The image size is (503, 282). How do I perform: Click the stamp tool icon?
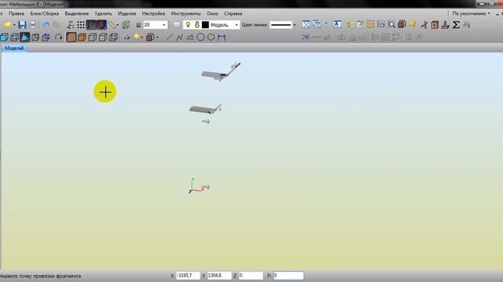pos(446,24)
